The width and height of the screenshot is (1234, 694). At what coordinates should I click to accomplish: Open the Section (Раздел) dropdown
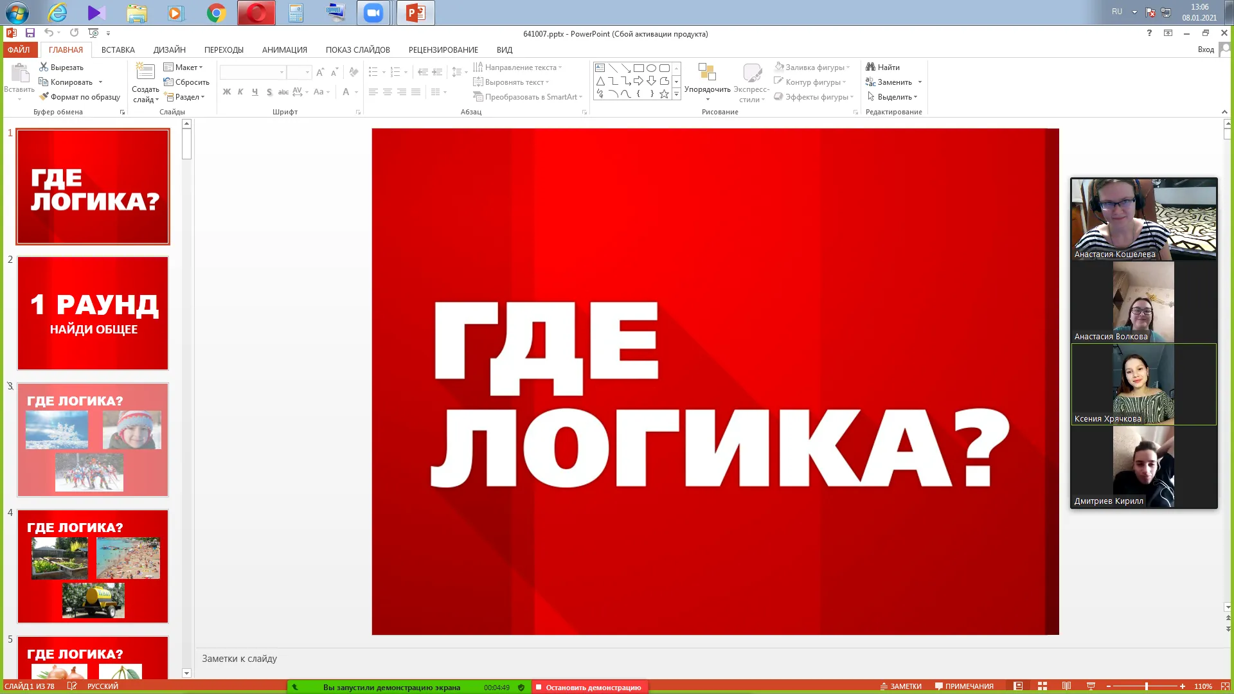click(185, 97)
